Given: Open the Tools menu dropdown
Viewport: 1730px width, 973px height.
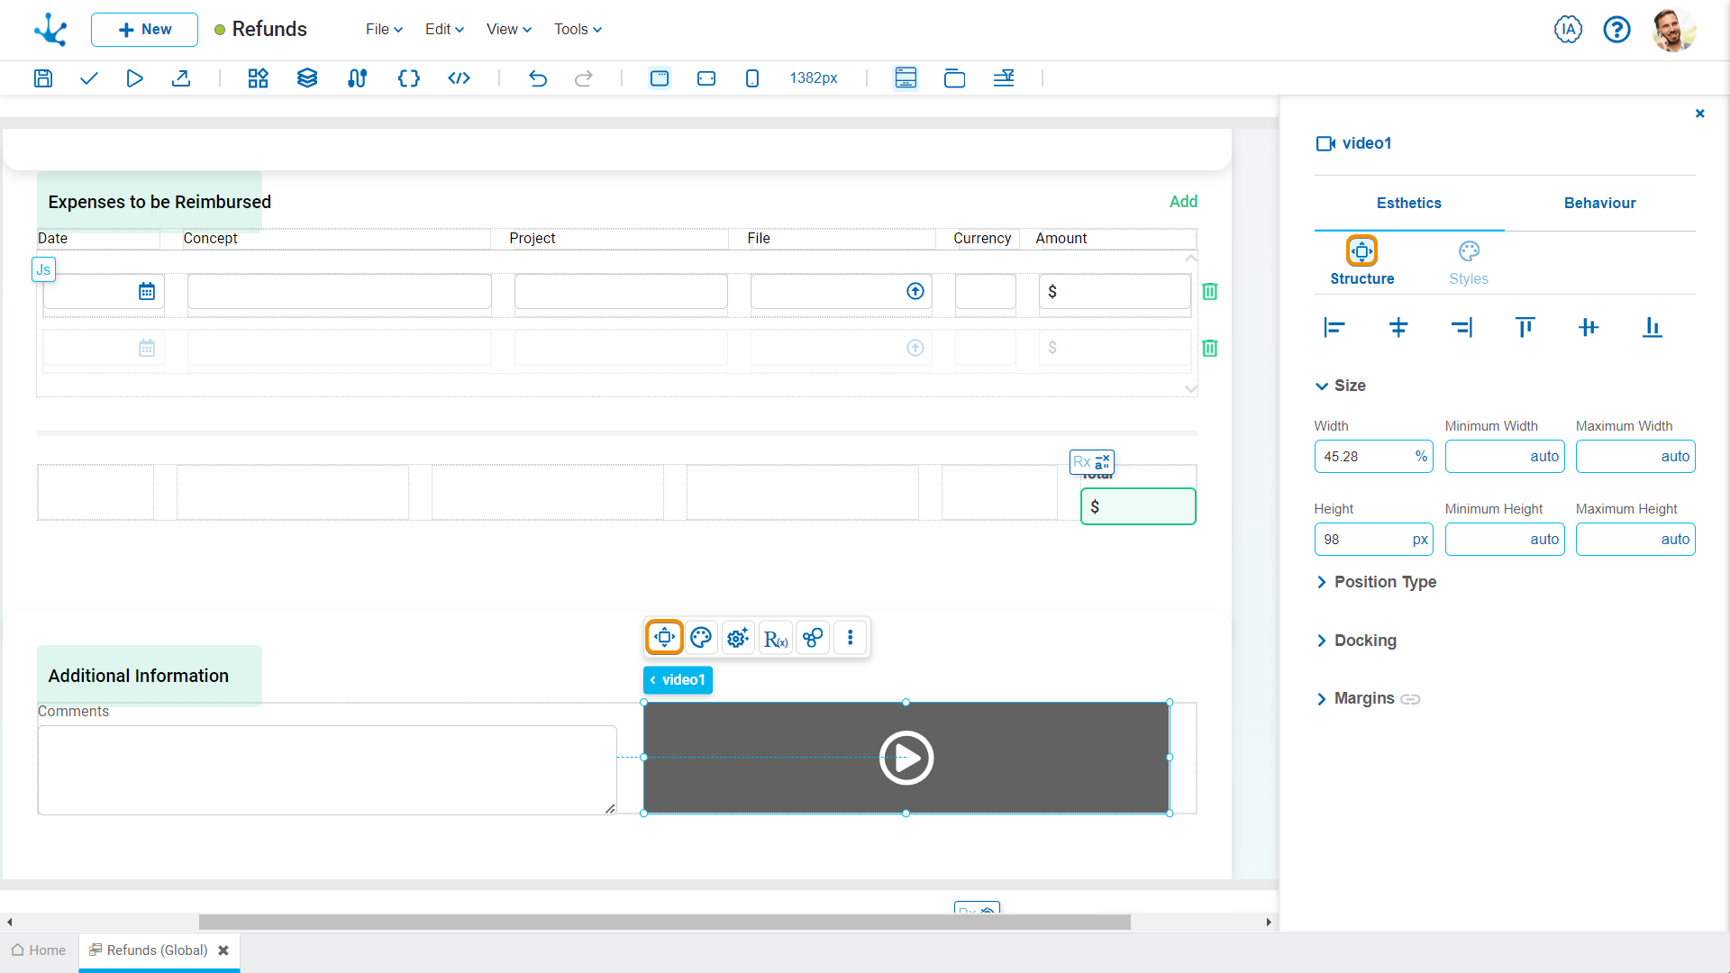Looking at the screenshot, I should pyautogui.click(x=578, y=30).
